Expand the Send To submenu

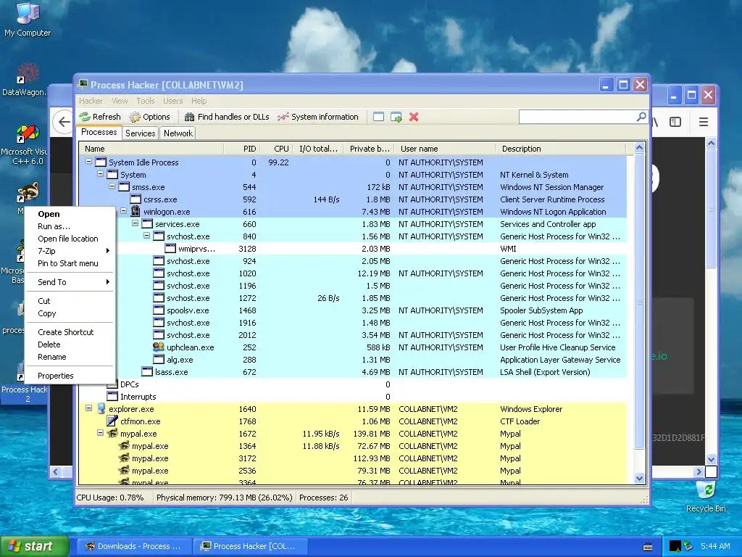point(70,282)
